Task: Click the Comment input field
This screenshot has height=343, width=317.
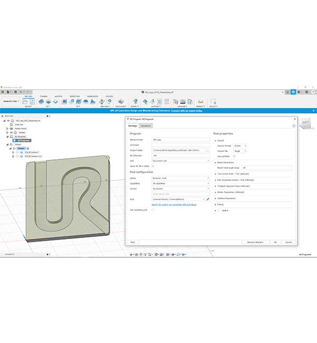Action: pyautogui.click(x=181, y=145)
